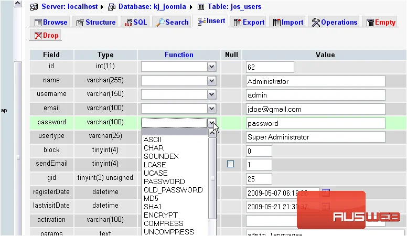This screenshot has width=407, height=236.
Task: Click the Structure tab icon
Action: click(80, 23)
